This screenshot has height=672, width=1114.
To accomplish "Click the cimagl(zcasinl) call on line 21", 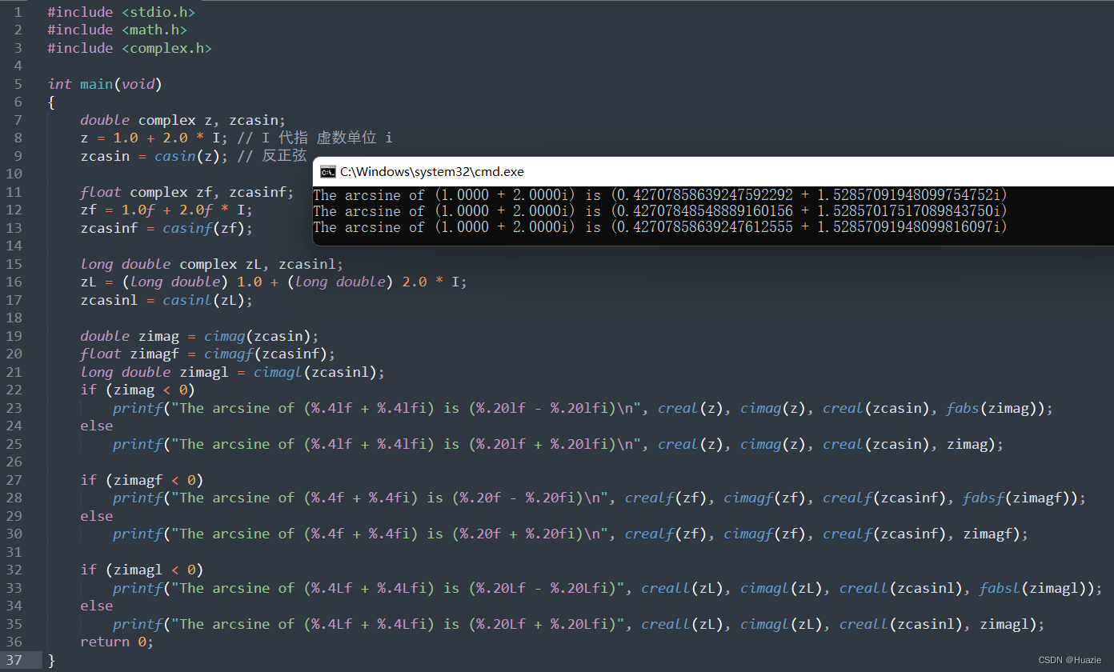I will click(319, 372).
